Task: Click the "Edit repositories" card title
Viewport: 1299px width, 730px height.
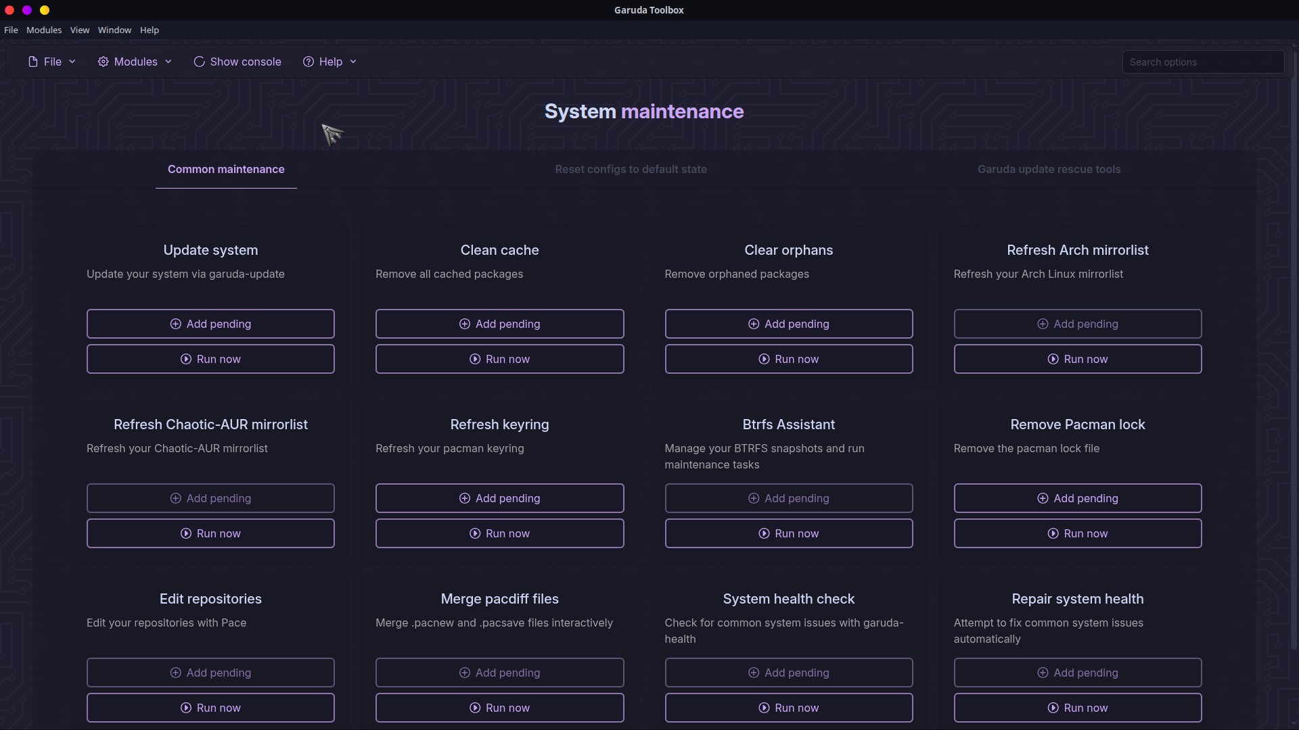Action: (x=210, y=599)
